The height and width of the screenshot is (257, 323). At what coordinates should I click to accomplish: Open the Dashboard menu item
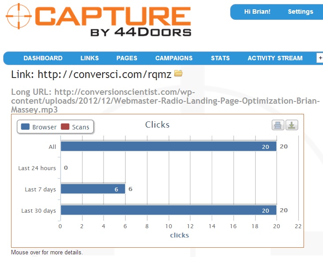43,58
